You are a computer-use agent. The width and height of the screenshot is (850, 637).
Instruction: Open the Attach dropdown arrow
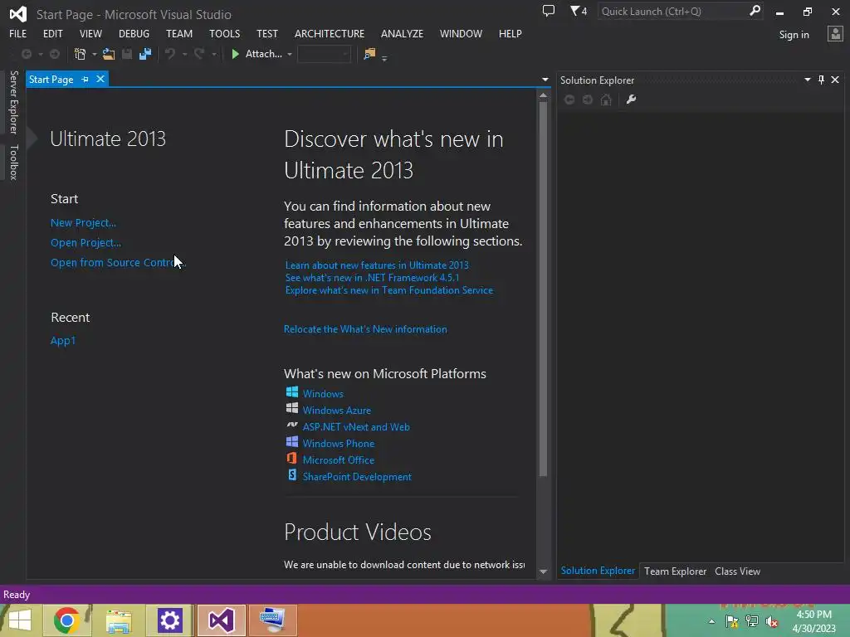click(290, 55)
